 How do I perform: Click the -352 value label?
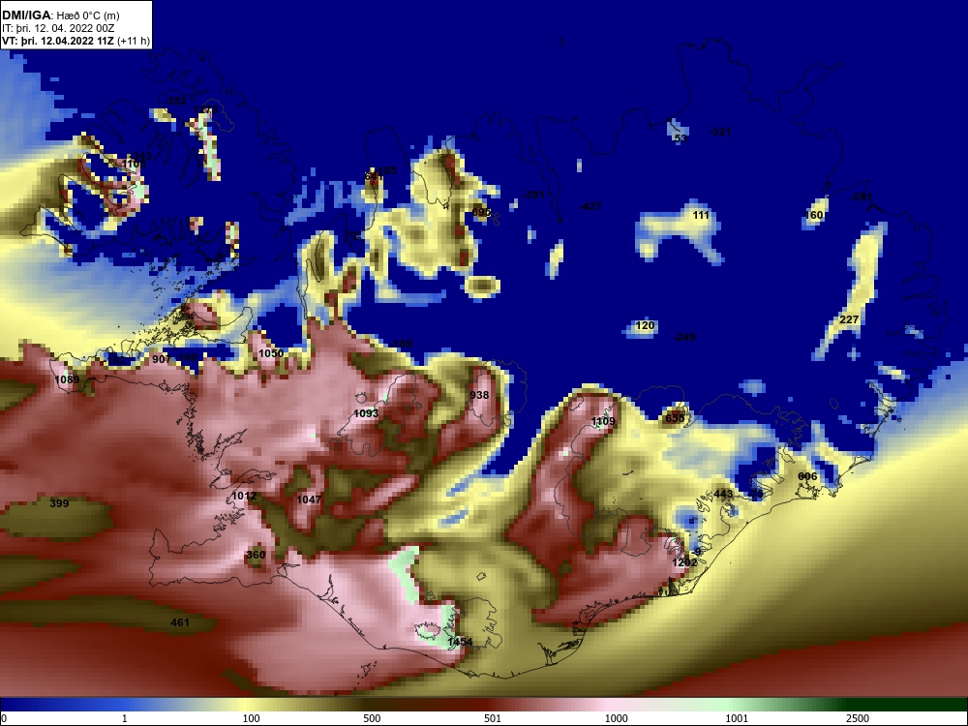pos(175,100)
